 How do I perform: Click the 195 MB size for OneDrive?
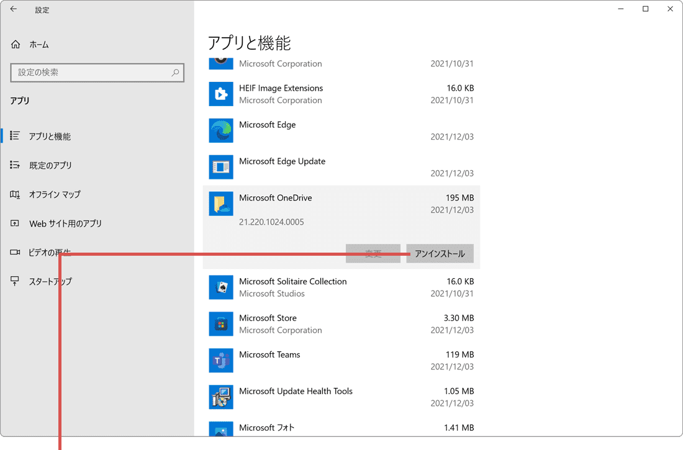[x=459, y=198]
